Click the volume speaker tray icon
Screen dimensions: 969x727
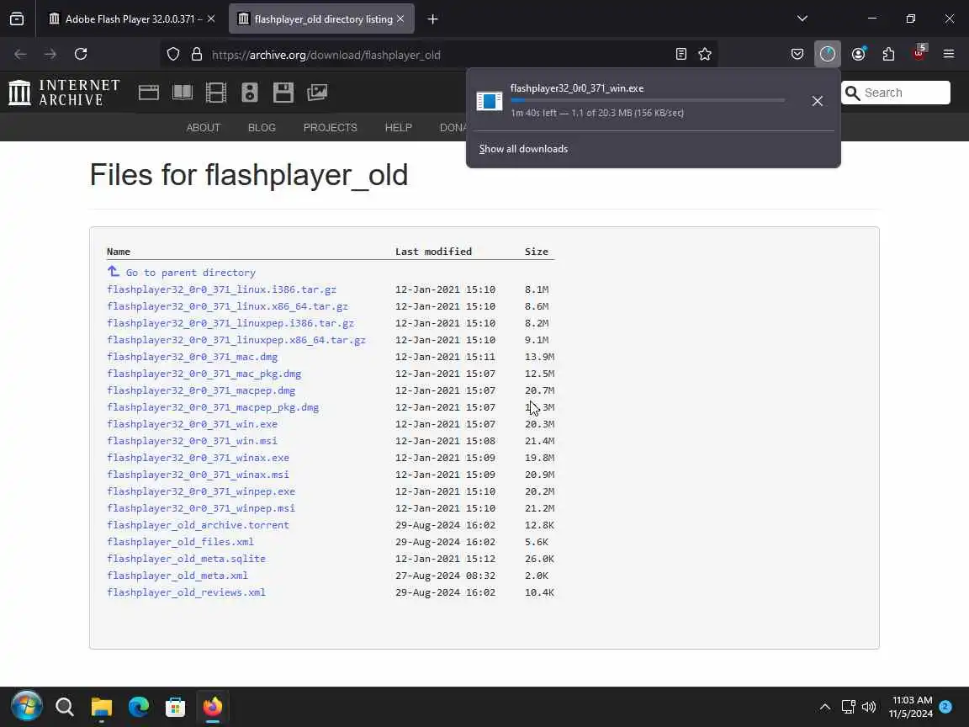869,707
